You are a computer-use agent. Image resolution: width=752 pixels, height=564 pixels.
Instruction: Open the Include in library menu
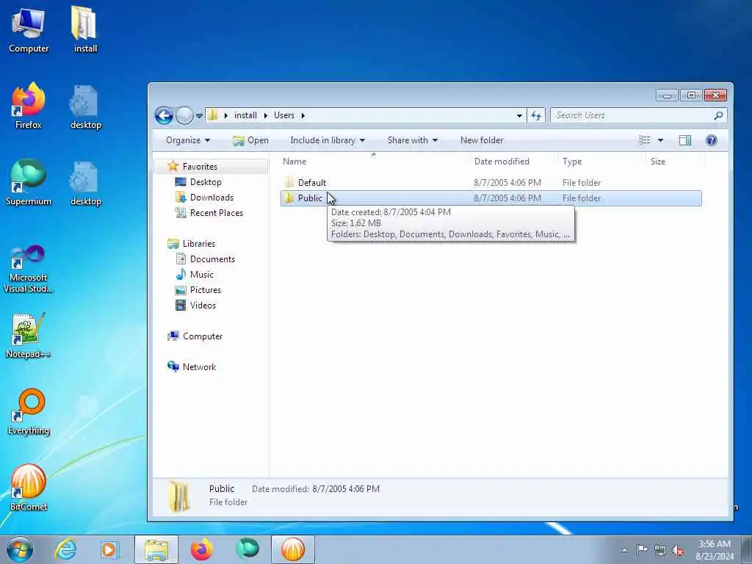click(328, 140)
